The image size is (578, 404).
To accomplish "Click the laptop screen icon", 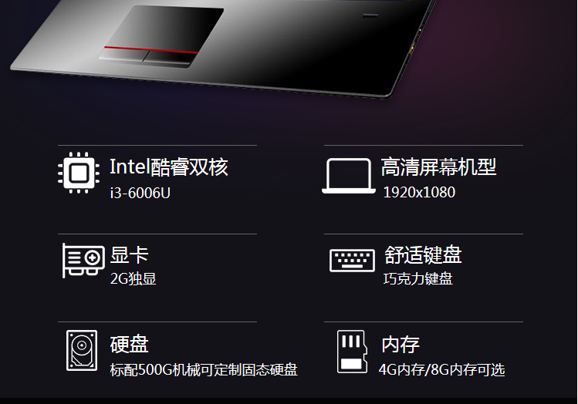I will coord(349,176).
